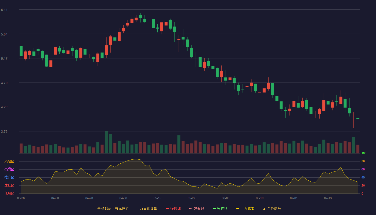Click the 05-15 date axis marker

pyautogui.click(x=157, y=198)
